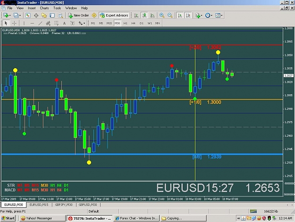Open the Window menu
The image size is (295, 222).
pos(71,8)
